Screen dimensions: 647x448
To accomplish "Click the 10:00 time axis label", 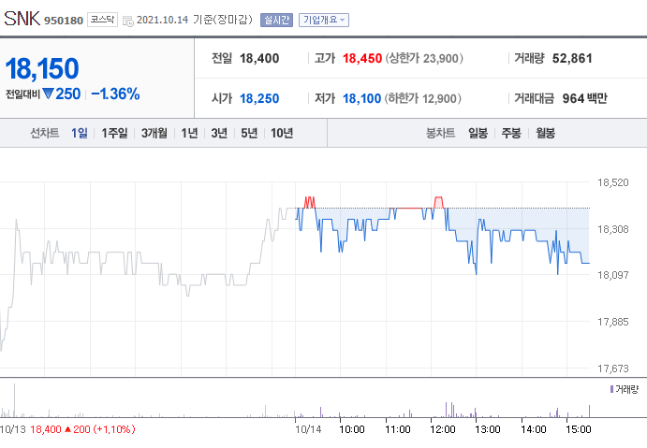I will coord(351,430).
